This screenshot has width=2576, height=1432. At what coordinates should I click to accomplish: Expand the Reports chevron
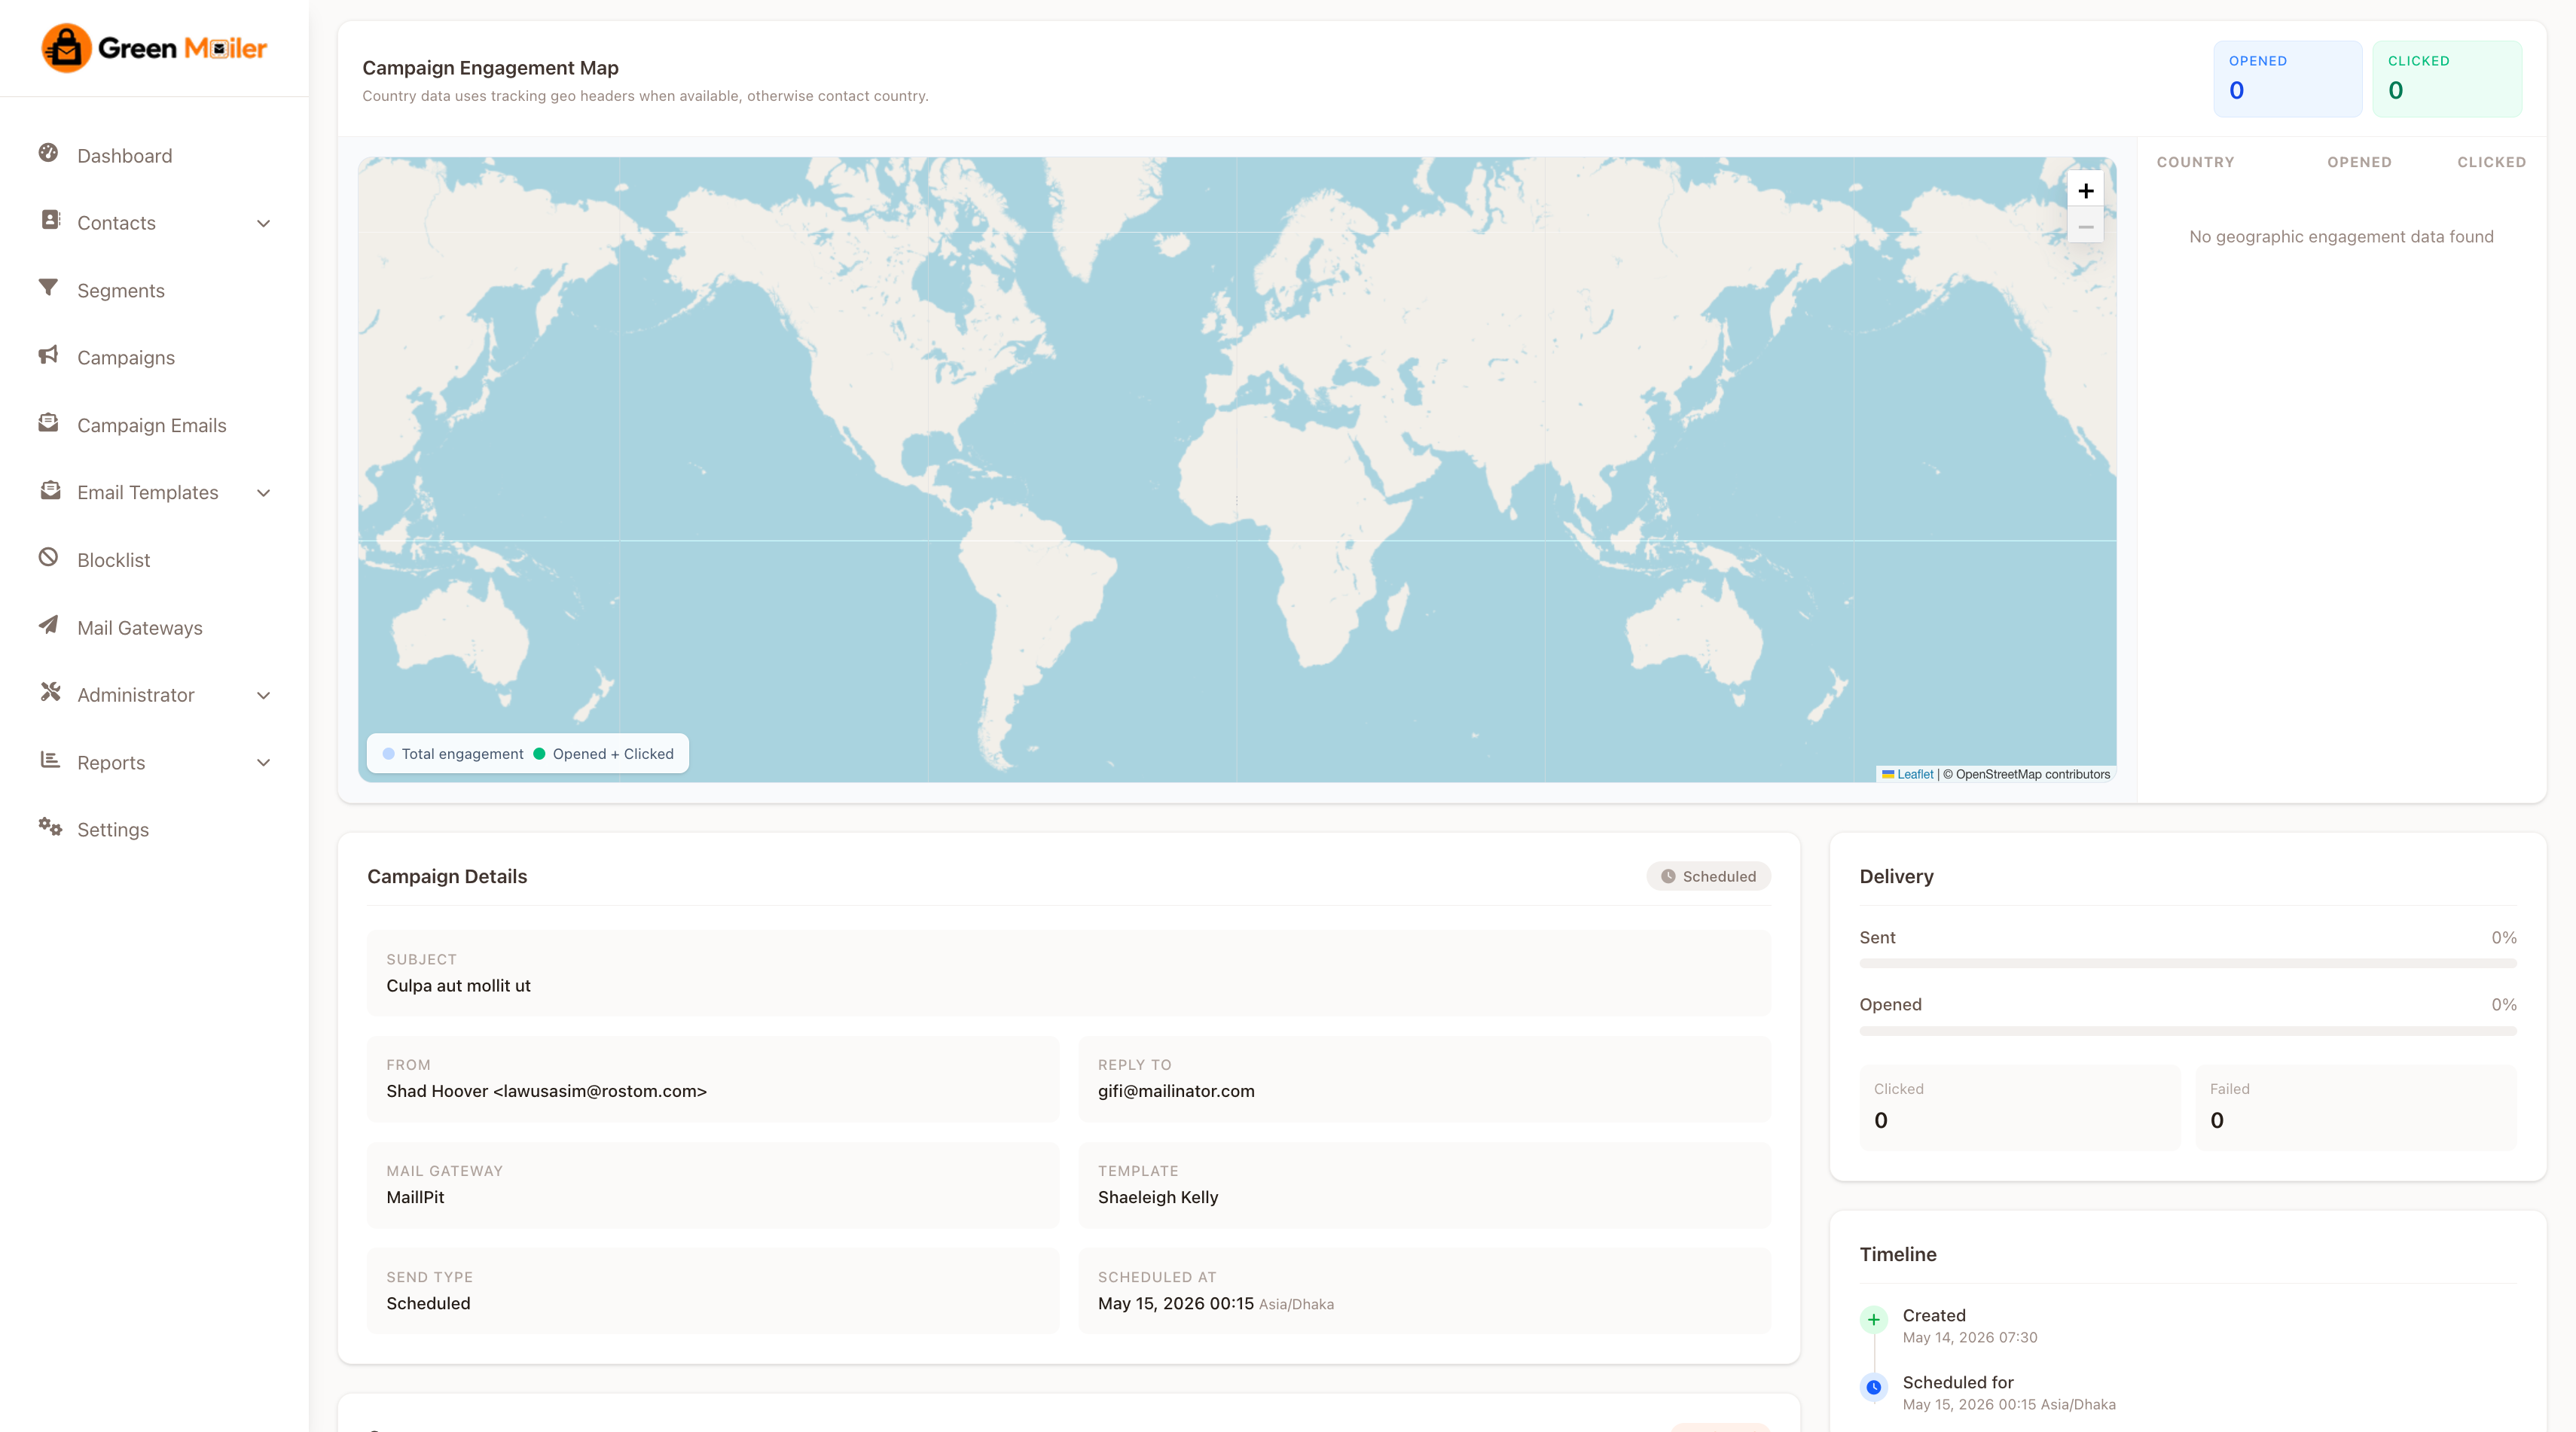tap(264, 763)
